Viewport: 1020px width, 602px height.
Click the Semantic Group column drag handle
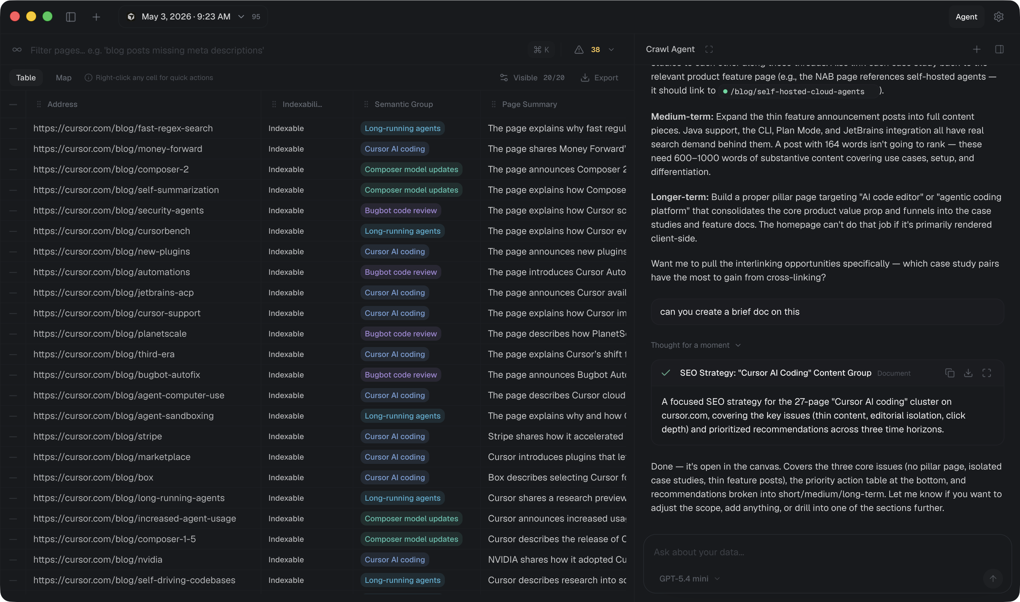click(366, 104)
